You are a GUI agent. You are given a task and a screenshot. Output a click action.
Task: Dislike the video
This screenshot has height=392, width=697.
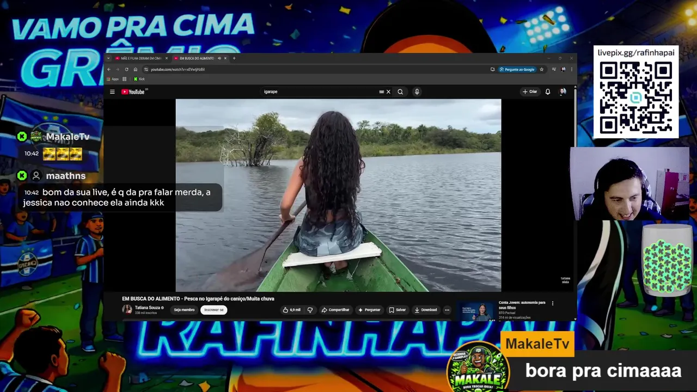pos(310,310)
